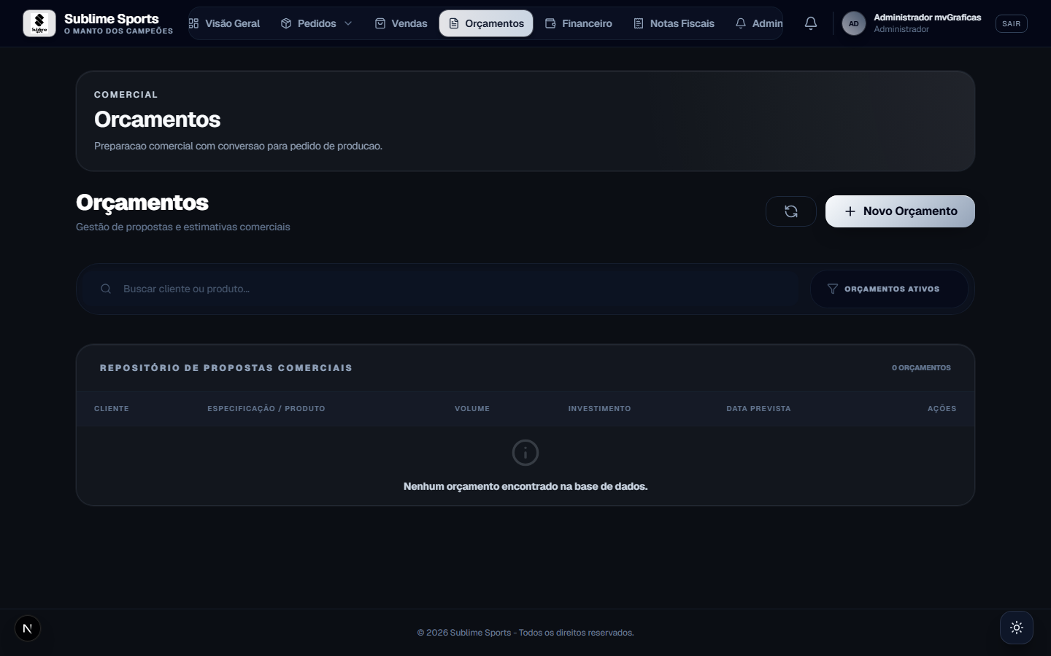Click the DATA PREVISTA column header
1051x656 pixels.
758,409
